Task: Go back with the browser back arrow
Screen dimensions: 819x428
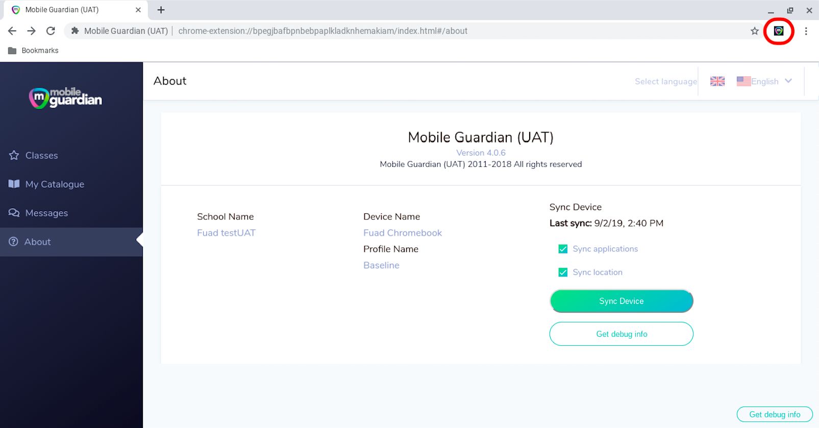Action: coord(12,31)
